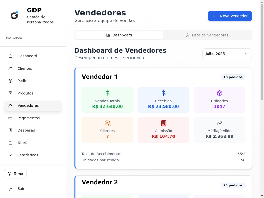Click the 1047 units value
This screenshot has width=264, height=198.
(219, 106)
